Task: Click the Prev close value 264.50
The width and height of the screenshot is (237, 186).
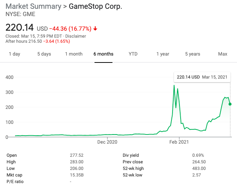Action: click(199, 162)
